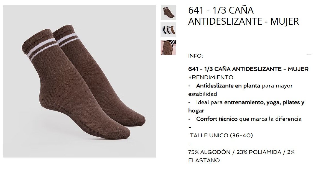Click the word MUJER in the heading
The image size is (316, 170).
[x=285, y=21]
